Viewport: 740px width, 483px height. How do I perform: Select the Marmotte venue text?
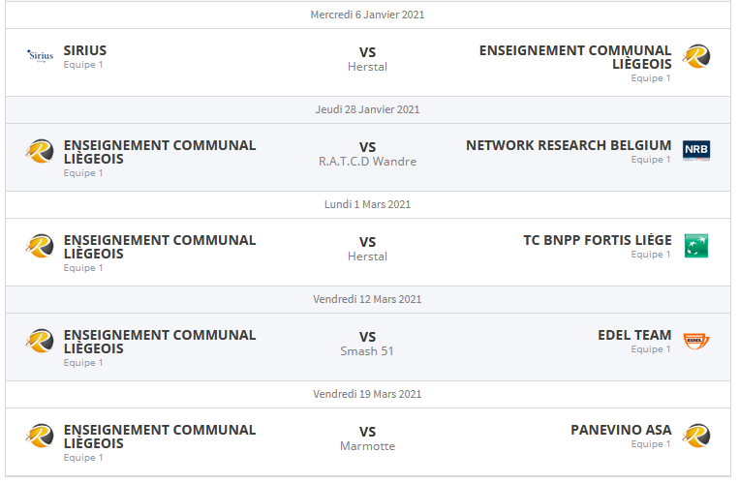point(368,446)
